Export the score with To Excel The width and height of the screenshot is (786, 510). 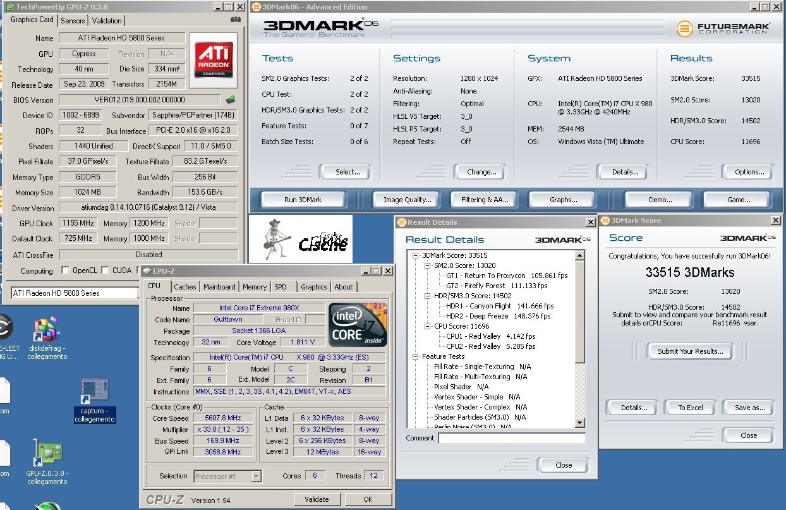coord(691,408)
